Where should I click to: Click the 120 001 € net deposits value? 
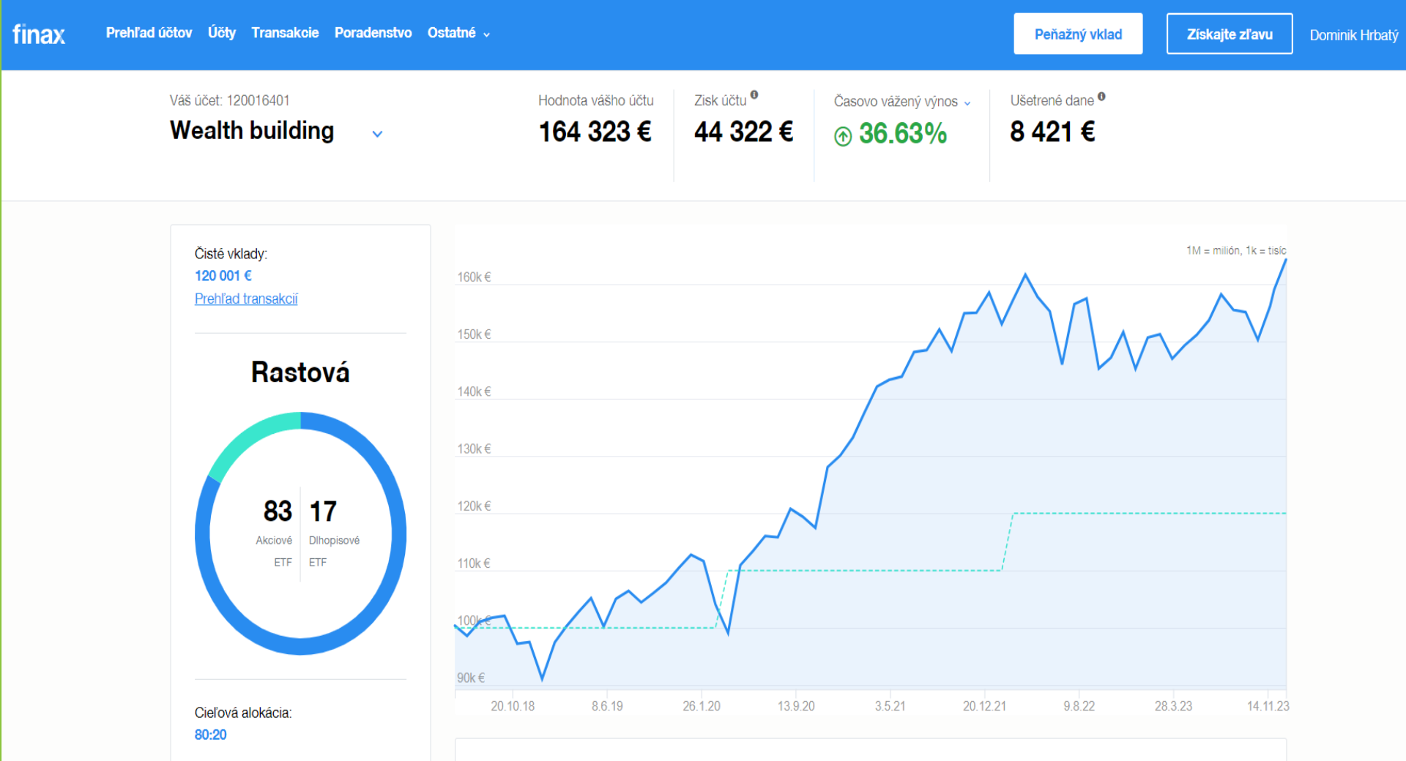tap(223, 276)
